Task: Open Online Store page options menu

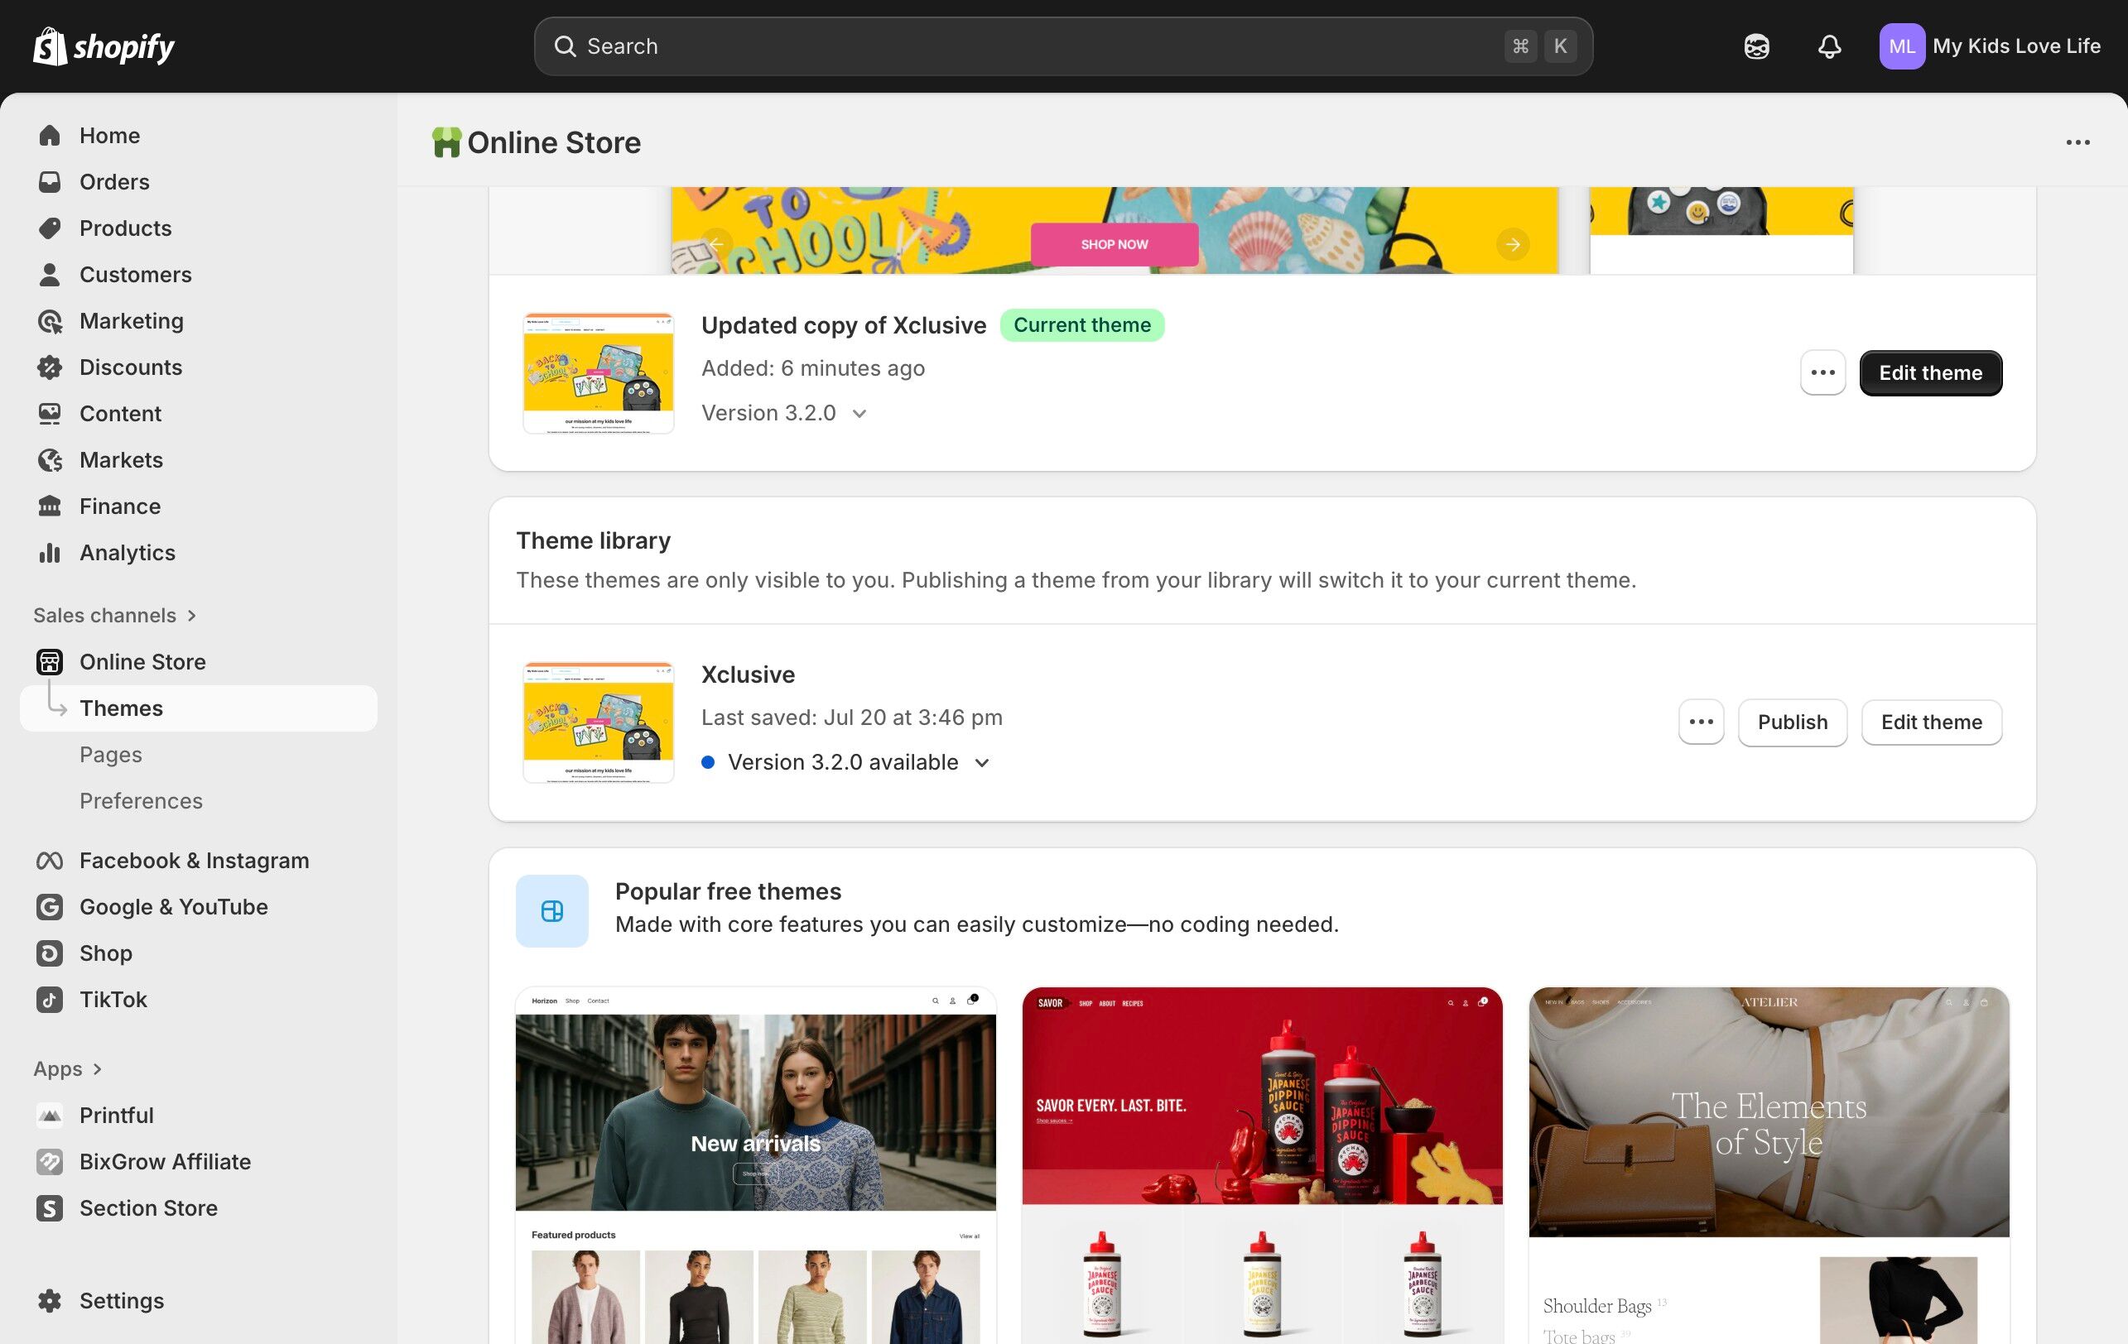Action: (x=2077, y=142)
